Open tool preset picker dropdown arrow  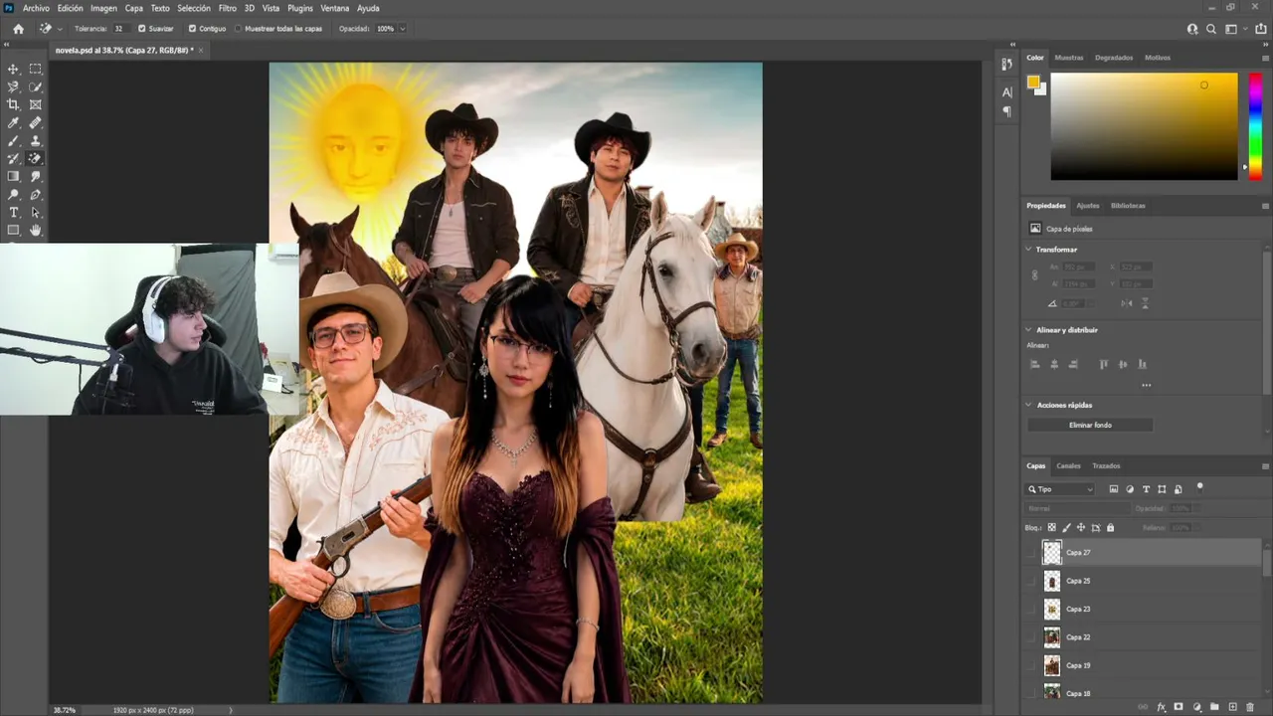click(60, 29)
